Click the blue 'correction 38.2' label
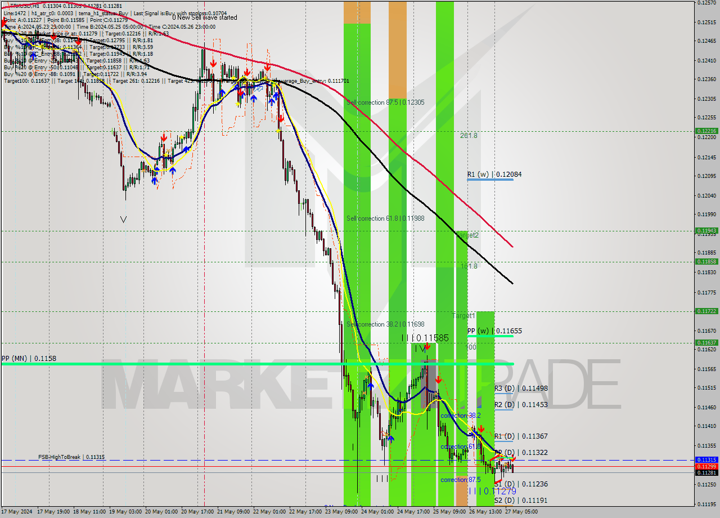Screen dimensions: 720x518 tap(460, 416)
